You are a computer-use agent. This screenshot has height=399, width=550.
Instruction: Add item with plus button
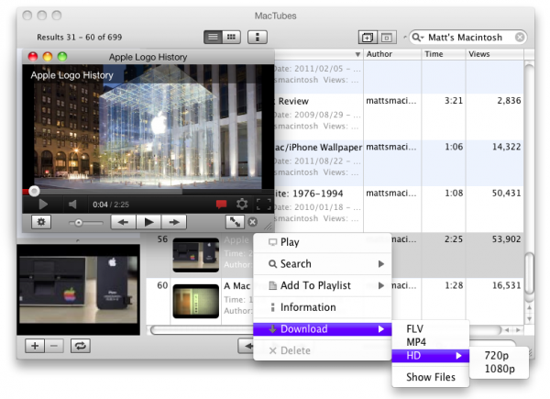click(35, 346)
